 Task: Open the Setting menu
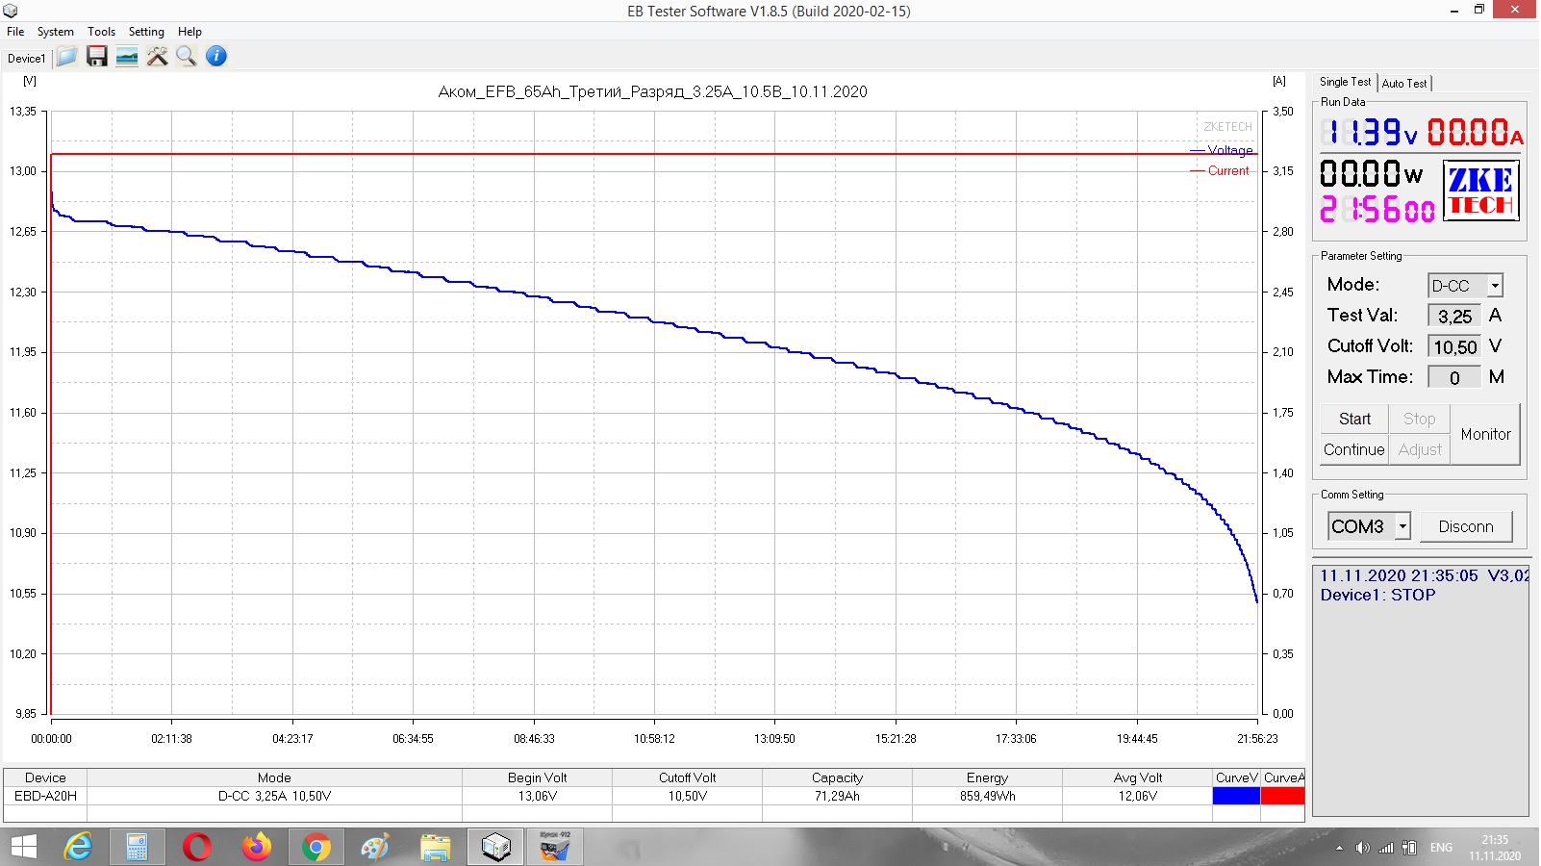point(146,32)
